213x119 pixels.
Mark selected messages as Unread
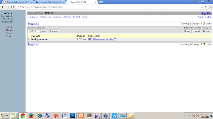coord(196,31)
